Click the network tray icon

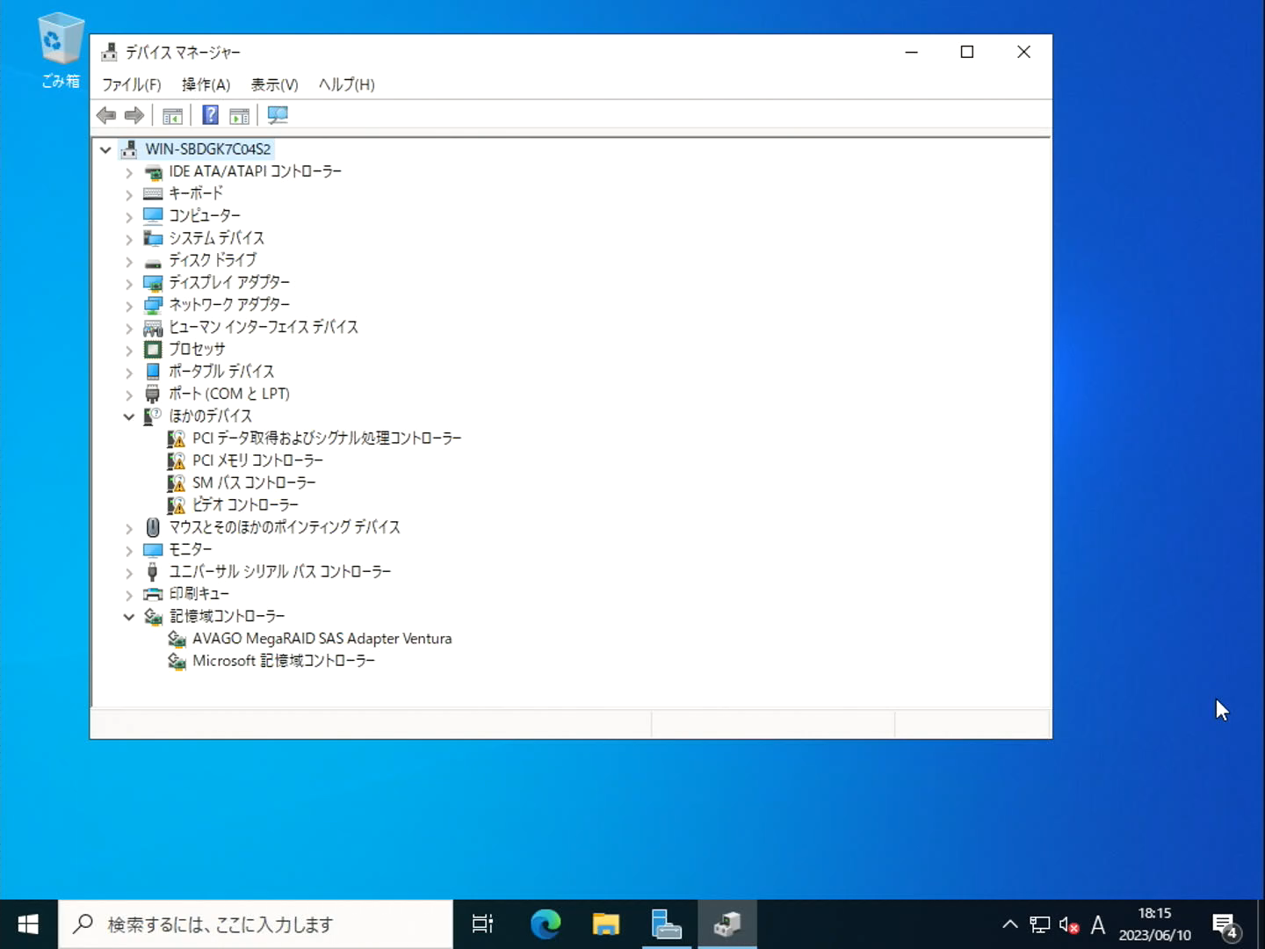1040,924
